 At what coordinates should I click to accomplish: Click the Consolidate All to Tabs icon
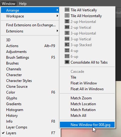click(x=67, y=62)
